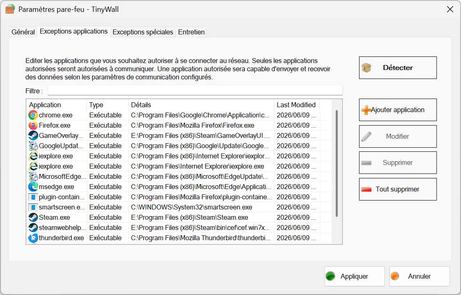Image resolution: width=461 pixels, height=295 pixels.
Task: Click the Modifier button label
Action: click(x=398, y=136)
